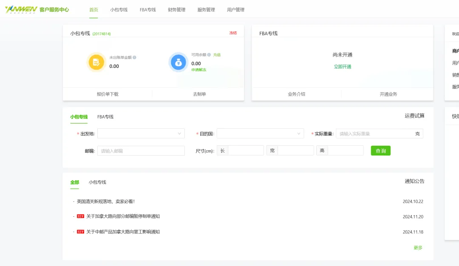Click 报价单下载 in 小包专线 card
The image size is (459, 266).
(x=108, y=94)
